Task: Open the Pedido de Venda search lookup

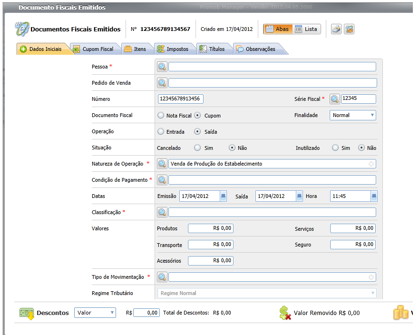Action: pyautogui.click(x=162, y=83)
